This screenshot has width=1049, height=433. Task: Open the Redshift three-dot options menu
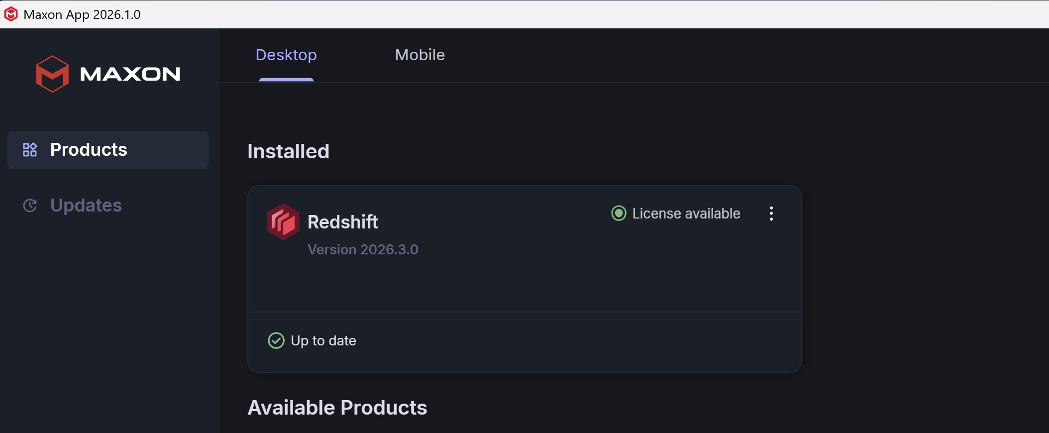pos(771,214)
